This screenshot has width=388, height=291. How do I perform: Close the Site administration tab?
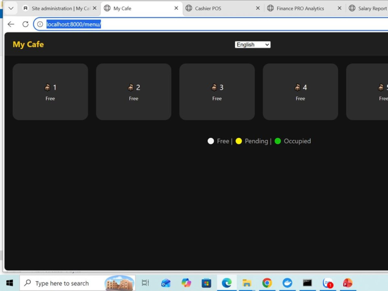click(95, 8)
